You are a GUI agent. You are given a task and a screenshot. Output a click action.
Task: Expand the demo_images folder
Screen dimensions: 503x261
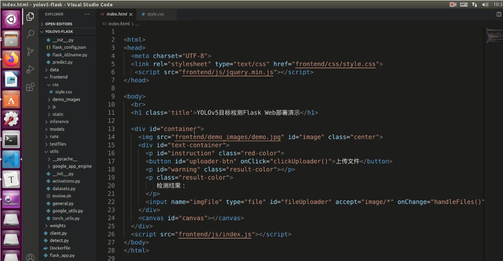pyautogui.click(x=67, y=99)
